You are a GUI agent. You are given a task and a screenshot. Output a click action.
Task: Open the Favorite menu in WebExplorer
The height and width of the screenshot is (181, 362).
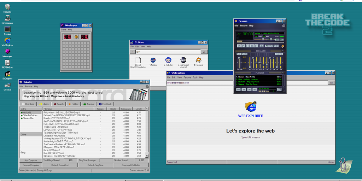(187, 77)
